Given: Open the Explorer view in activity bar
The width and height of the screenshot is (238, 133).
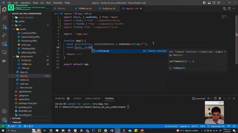Looking at the screenshot, I should coord(4,9).
